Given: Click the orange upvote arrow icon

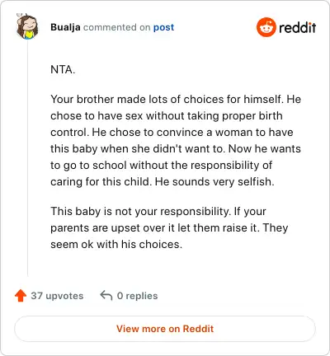Looking at the screenshot, I should (21, 296).
